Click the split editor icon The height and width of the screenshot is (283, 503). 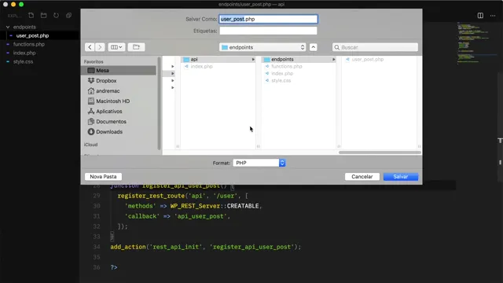tap(480, 16)
